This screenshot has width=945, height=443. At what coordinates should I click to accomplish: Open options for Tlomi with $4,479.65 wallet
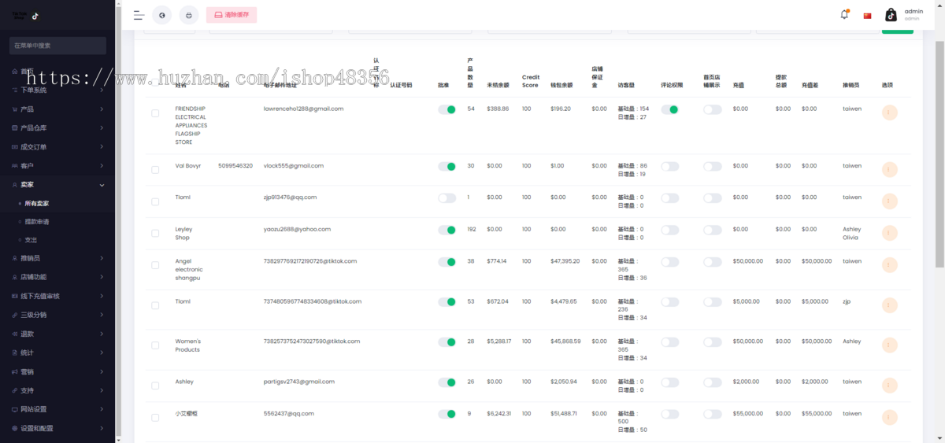point(890,305)
